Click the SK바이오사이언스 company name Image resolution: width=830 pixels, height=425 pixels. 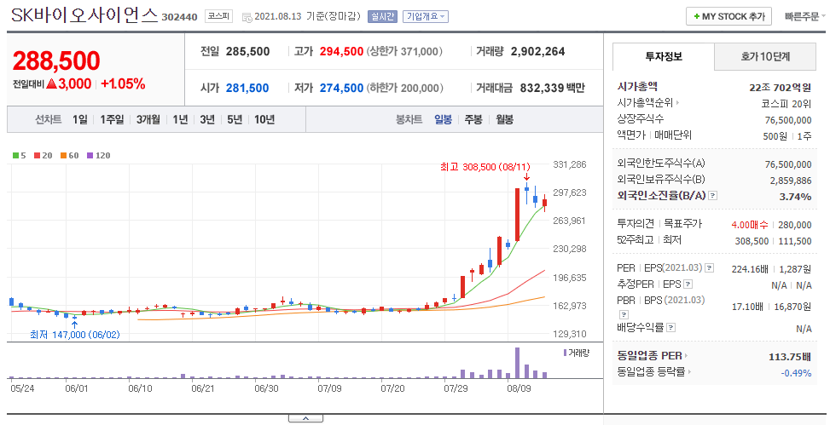click(84, 15)
